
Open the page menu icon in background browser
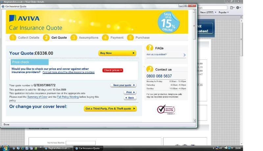[232, 8]
